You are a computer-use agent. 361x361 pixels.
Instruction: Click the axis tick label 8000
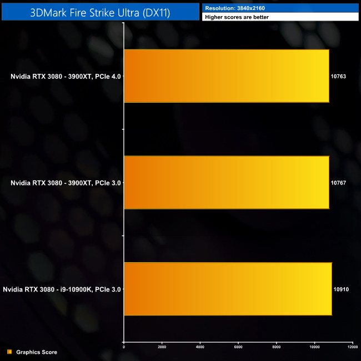pyautogui.click(x=276, y=347)
